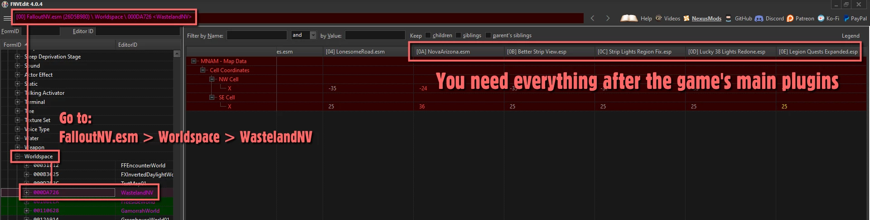Expand the Actor Effect node
Viewport: 870px width, 220px height.
tap(17, 75)
